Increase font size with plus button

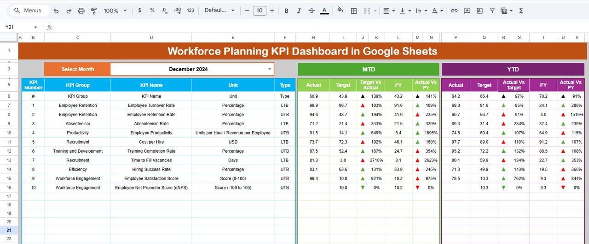pyautogui.click(x=272, y=11)
